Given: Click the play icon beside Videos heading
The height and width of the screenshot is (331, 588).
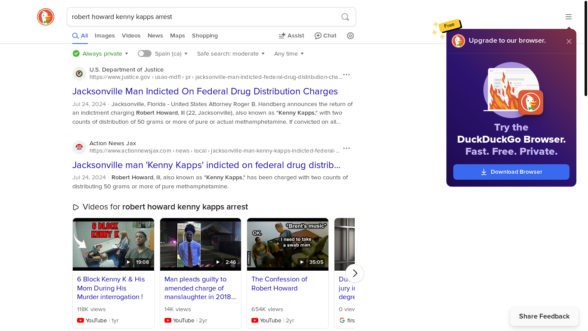Looking at the screenshot, I should click(x=76, y=207).
